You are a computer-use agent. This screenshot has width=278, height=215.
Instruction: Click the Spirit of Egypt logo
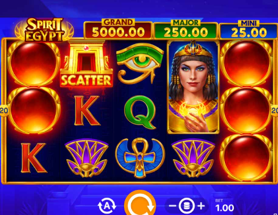(45, 29)
